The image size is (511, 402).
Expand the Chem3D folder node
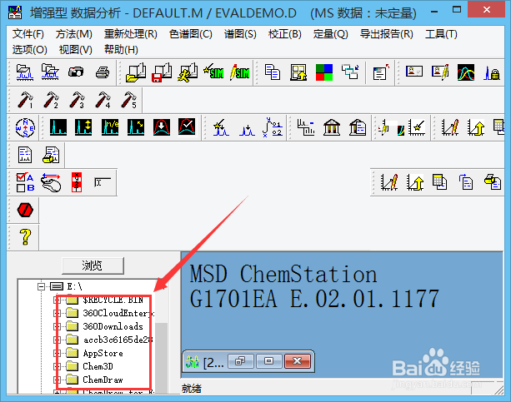click(57, 366)
